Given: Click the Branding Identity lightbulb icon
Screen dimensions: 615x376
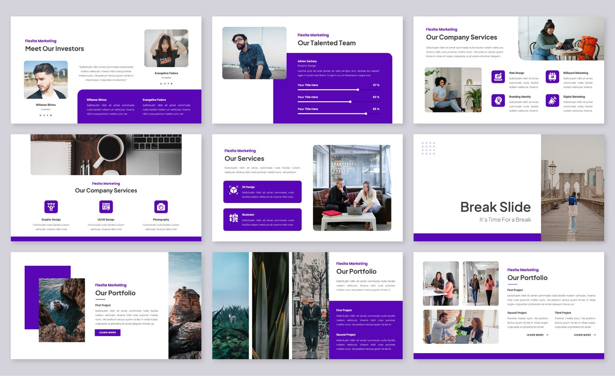Looking at the screenshot, I should pos(498,100).
